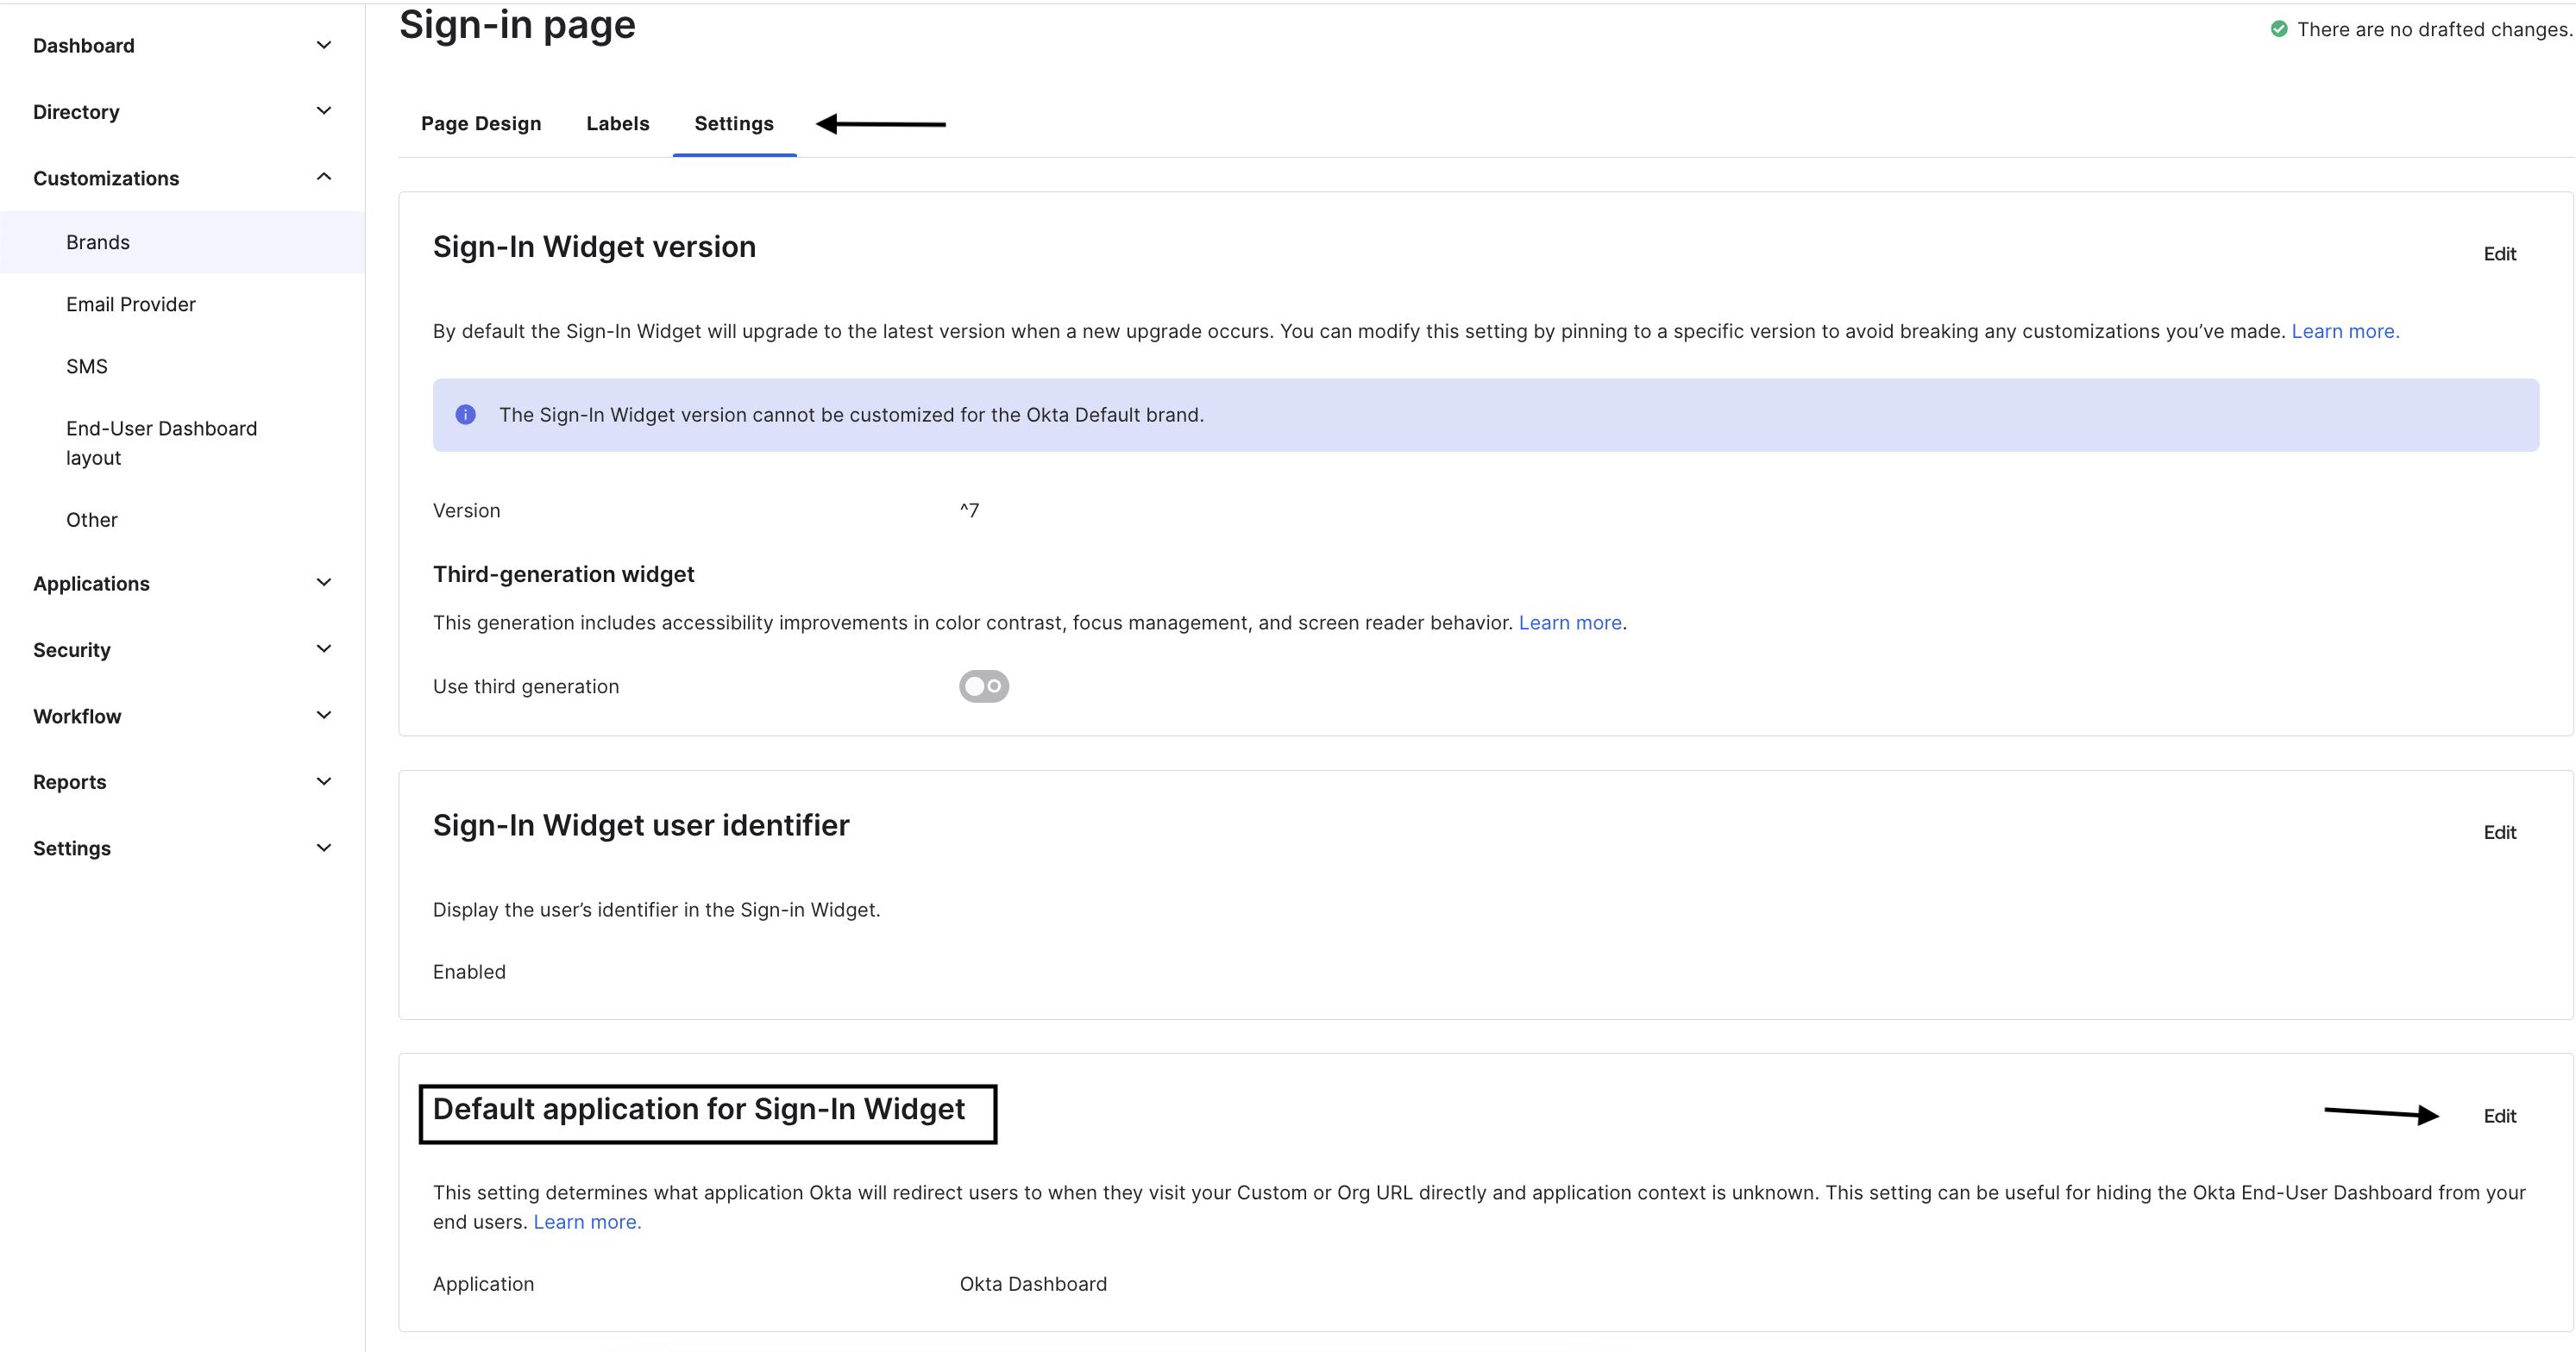Screen dimensions: 2576x1352
Task: Click the Enabled status text
Action: tap(469, 973)
